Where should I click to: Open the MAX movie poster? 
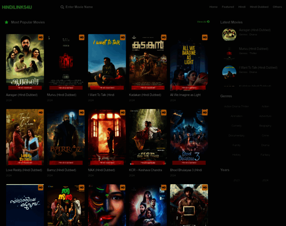coord(107,137)
